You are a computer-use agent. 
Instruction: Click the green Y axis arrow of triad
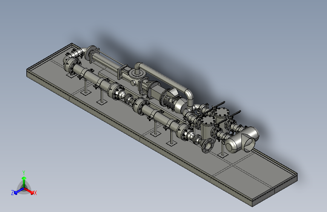point(24,181)
